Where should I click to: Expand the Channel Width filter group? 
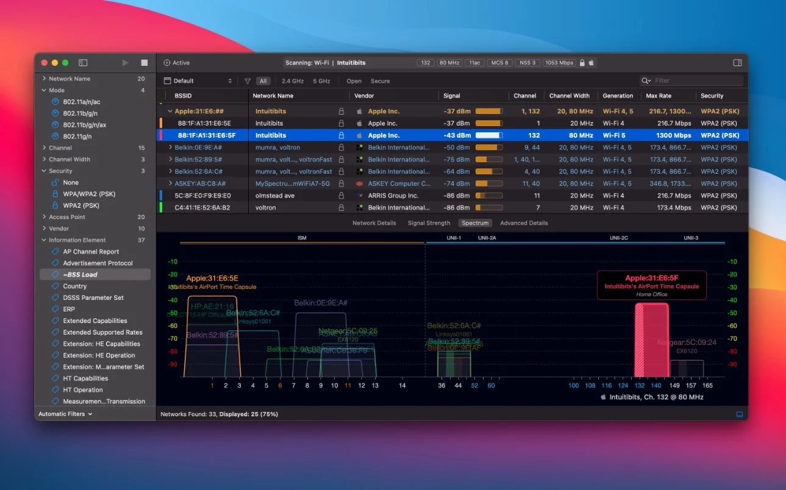44,160
